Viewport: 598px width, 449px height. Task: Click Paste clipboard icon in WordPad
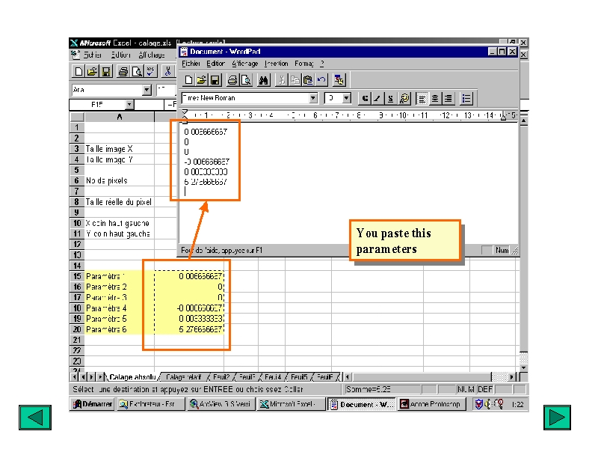(308, 80)
